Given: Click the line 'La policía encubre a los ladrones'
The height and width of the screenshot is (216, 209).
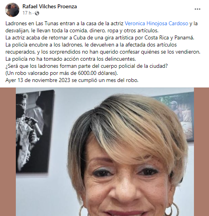Looking at the screenshot, I should click(91, 45).
